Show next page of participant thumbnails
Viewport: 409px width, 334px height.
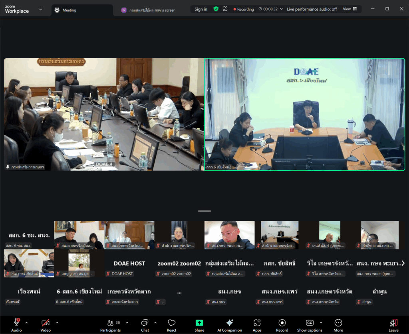[x=403, y=263]
